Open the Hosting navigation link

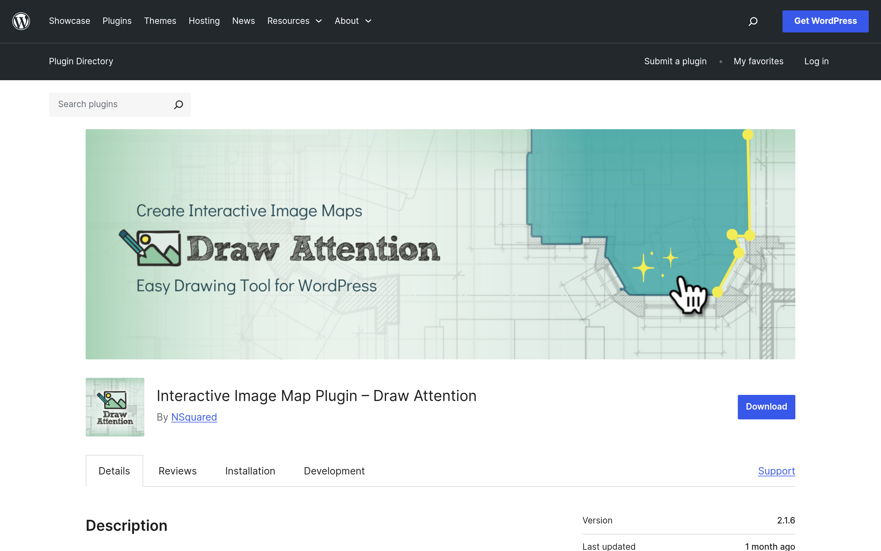[204, 21]
